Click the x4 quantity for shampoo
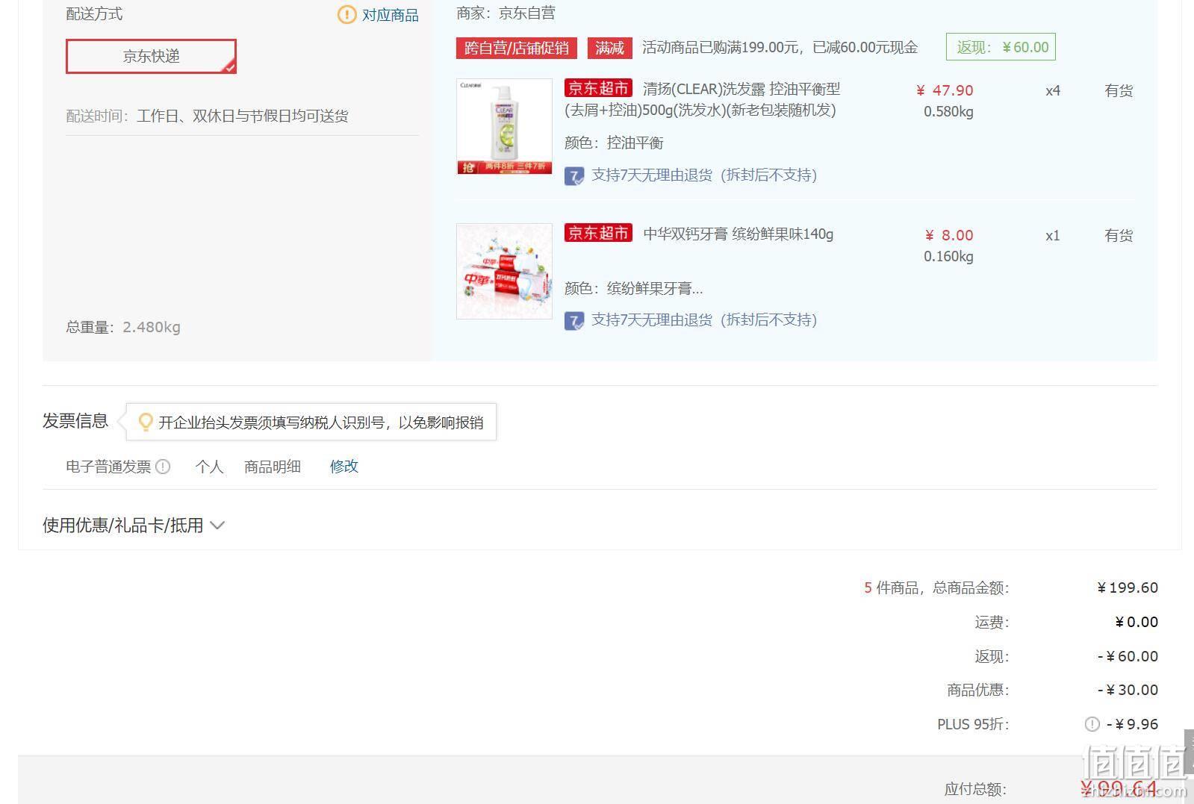This screenshot has width=1194, height=804. click(1053, 90)
